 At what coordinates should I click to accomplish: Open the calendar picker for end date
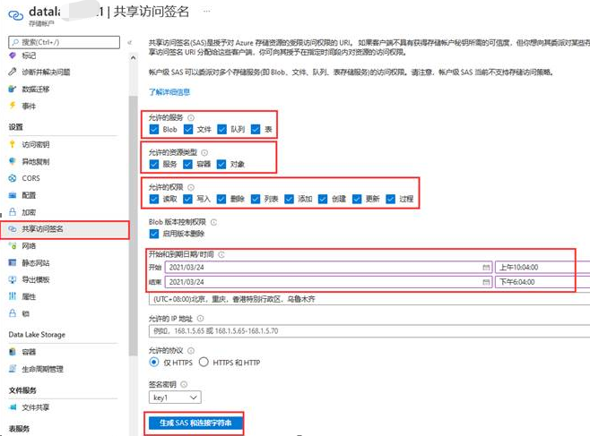tap(485, 282)
